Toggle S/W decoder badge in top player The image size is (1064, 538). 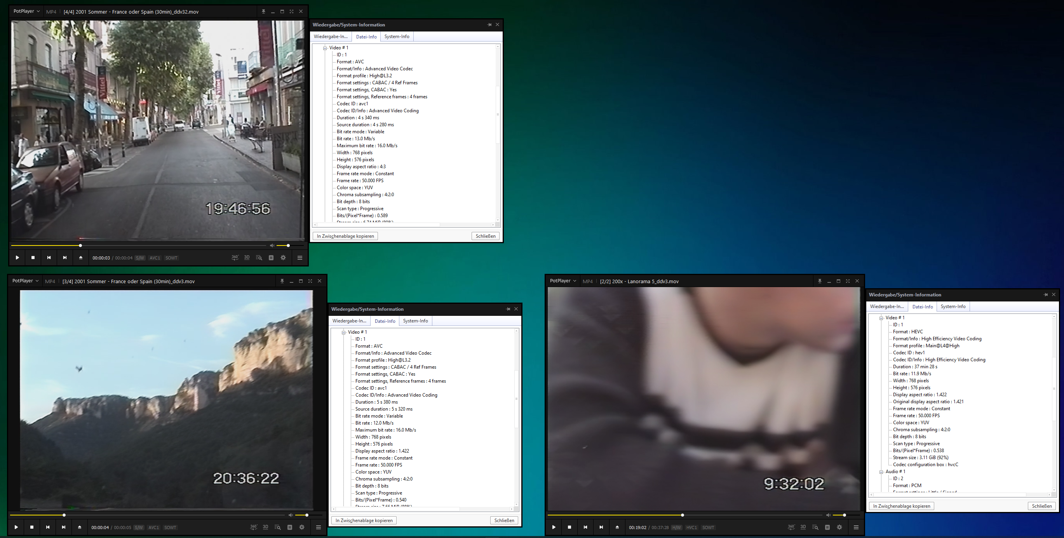click(x=140, y=258)
